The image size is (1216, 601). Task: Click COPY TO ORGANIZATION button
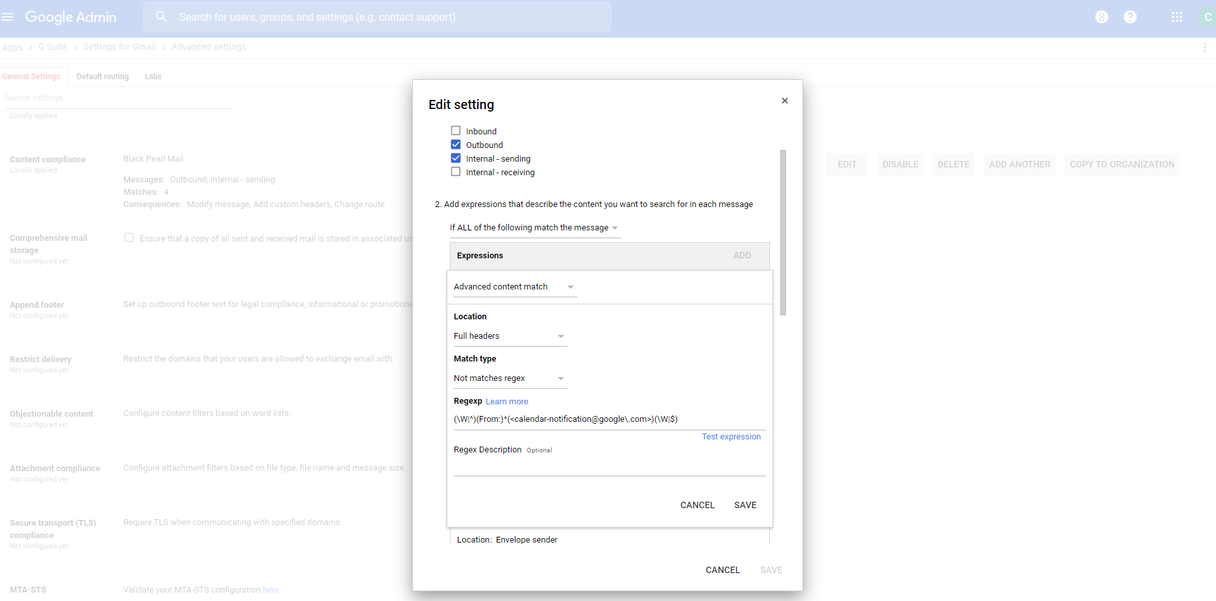pyautogui.click(x=1123, y=165)
